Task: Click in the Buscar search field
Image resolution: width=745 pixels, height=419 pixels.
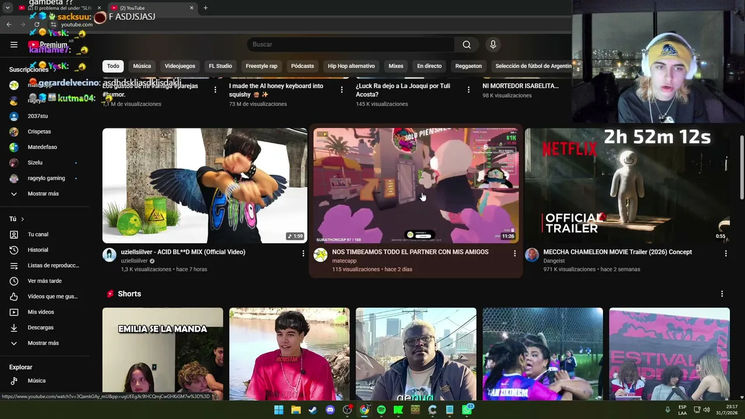Action: pyautogui.click(x=351, y=45)
